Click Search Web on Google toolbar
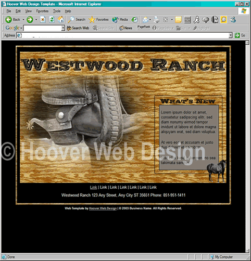251x261 pixels. [x=78, y=28]
